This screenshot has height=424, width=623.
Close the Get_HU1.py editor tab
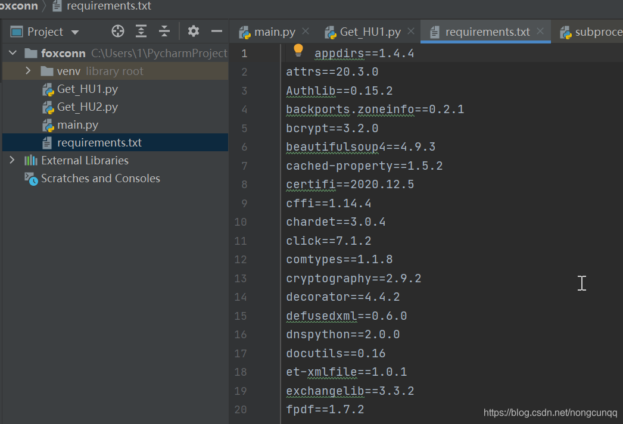coord(411,30)
